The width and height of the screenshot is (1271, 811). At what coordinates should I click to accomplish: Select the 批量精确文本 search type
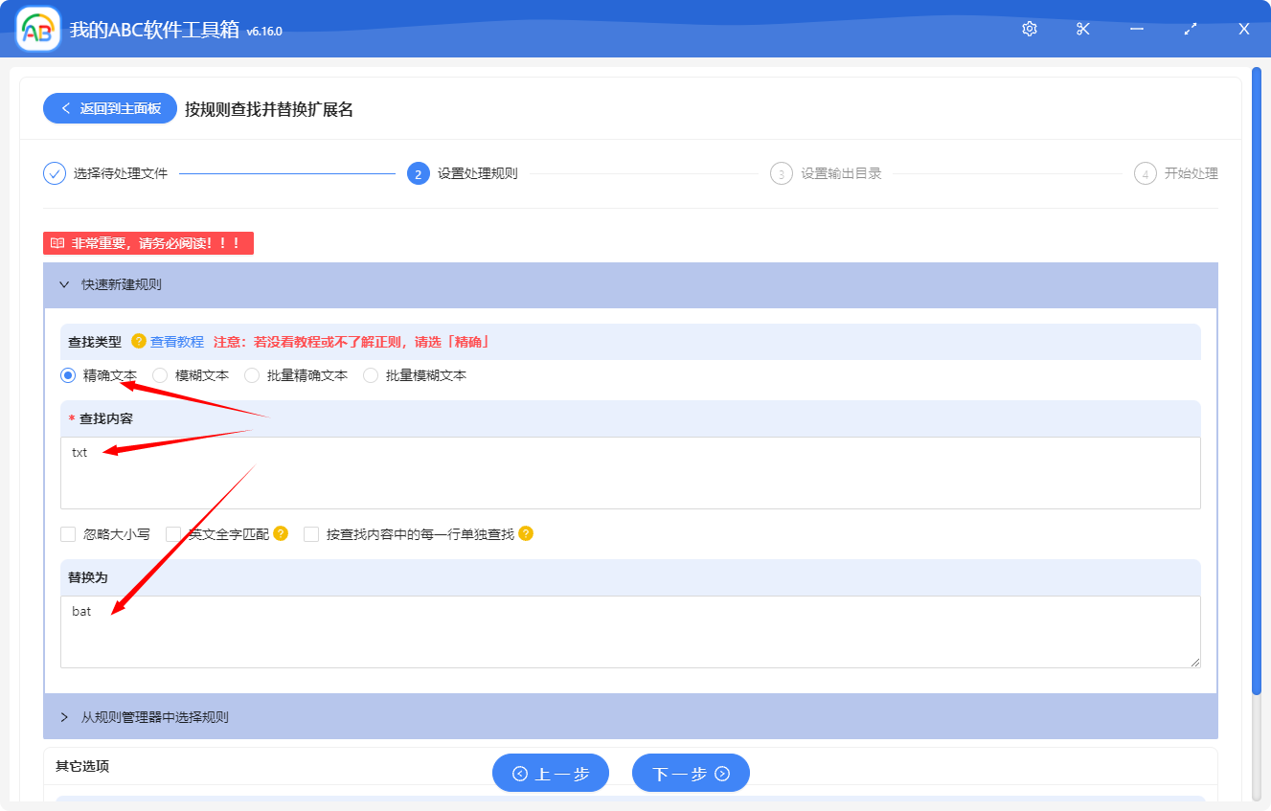coord(251,374)
